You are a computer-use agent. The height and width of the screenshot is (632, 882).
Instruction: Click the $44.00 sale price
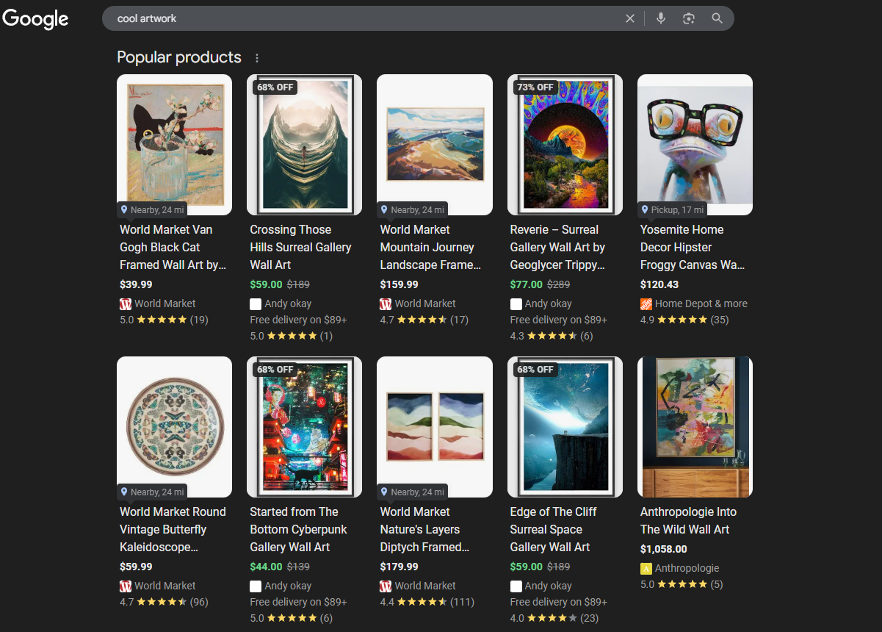[266, 567]
